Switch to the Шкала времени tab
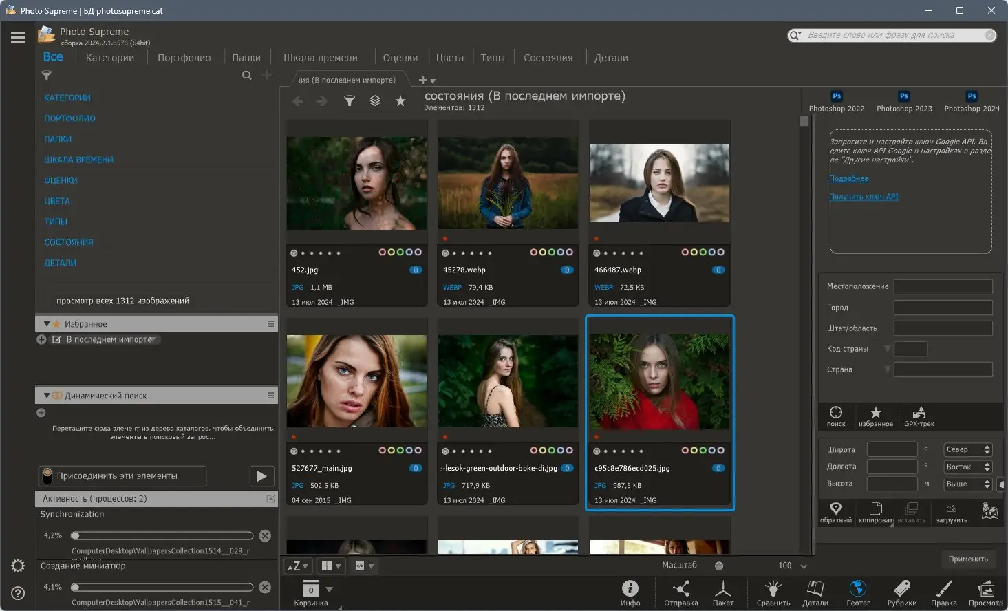The height and width of the screenshot is (611, 1008). (x=320, y=58)
